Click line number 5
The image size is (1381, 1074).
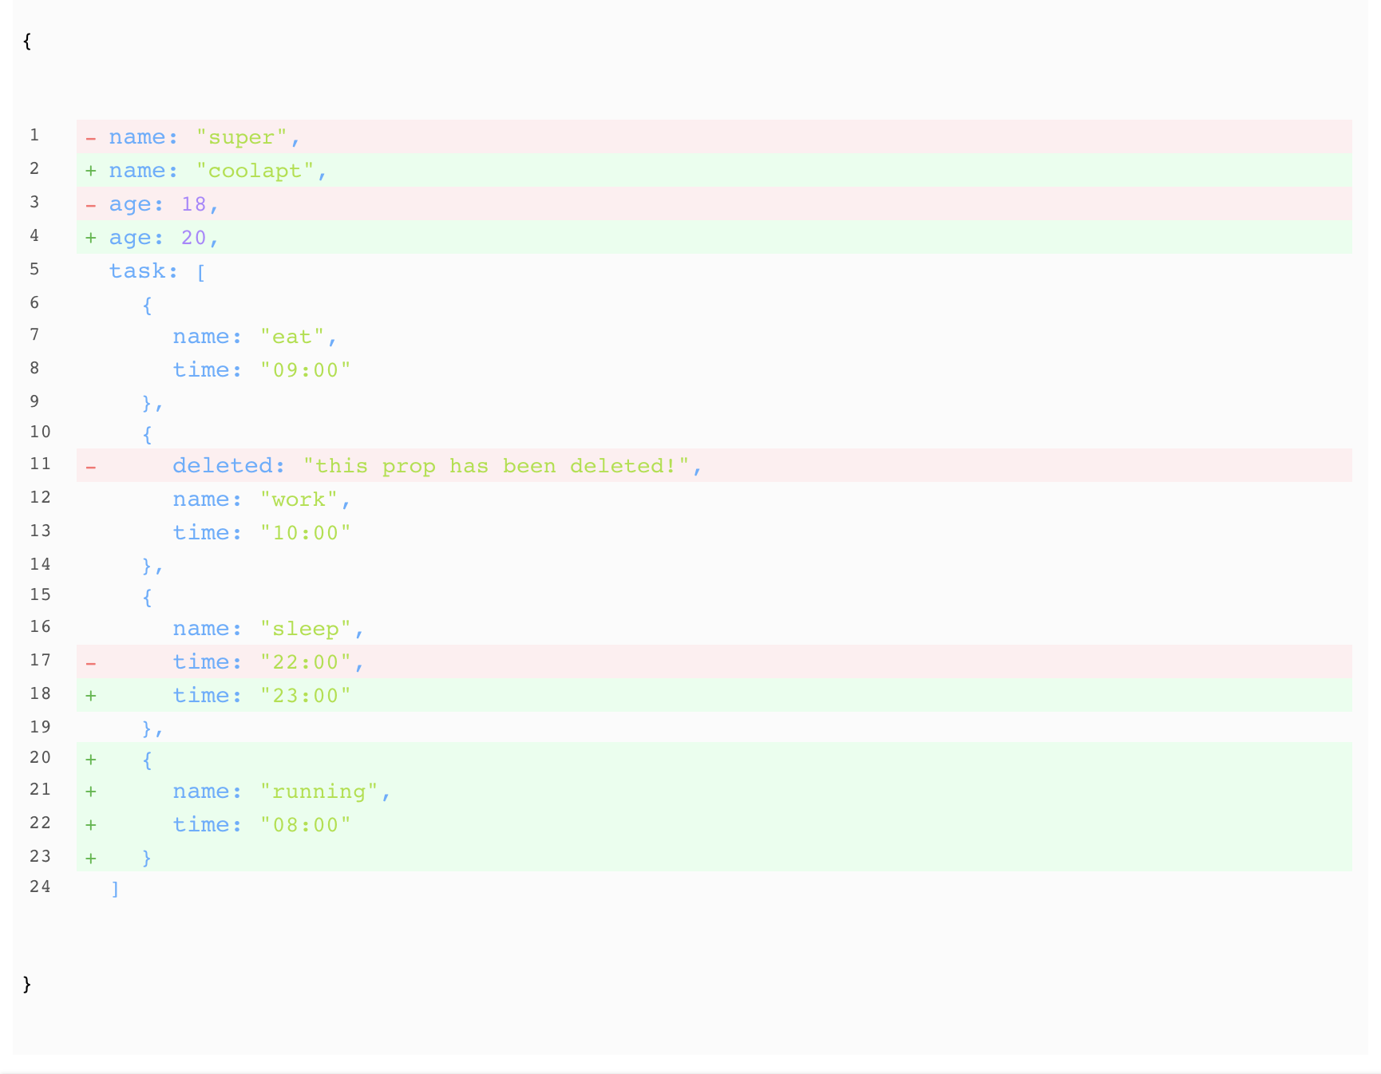click(34, 269)
